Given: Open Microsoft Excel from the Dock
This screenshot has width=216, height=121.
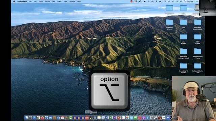Looking at the screenshot, I should [111, 118].
